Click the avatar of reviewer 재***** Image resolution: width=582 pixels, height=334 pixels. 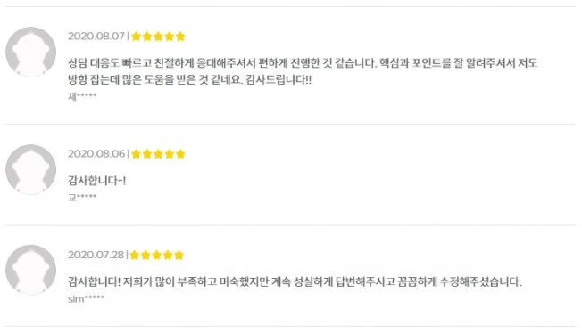pos(31,52)
